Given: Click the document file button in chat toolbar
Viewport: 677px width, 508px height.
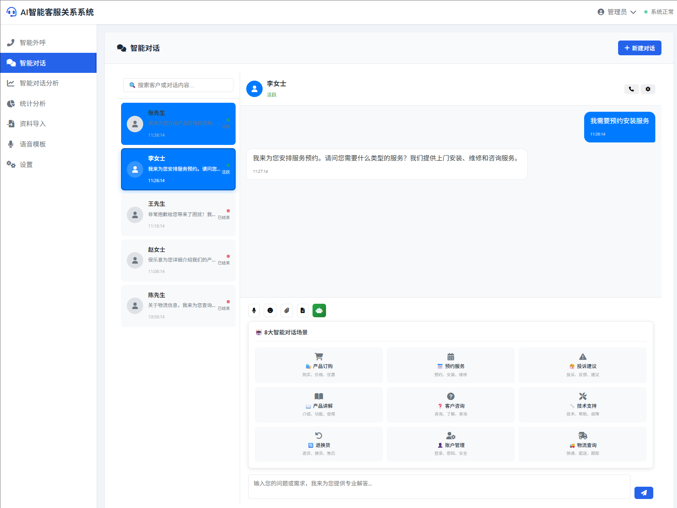Looking at the screenshot, I should (303, 310).
